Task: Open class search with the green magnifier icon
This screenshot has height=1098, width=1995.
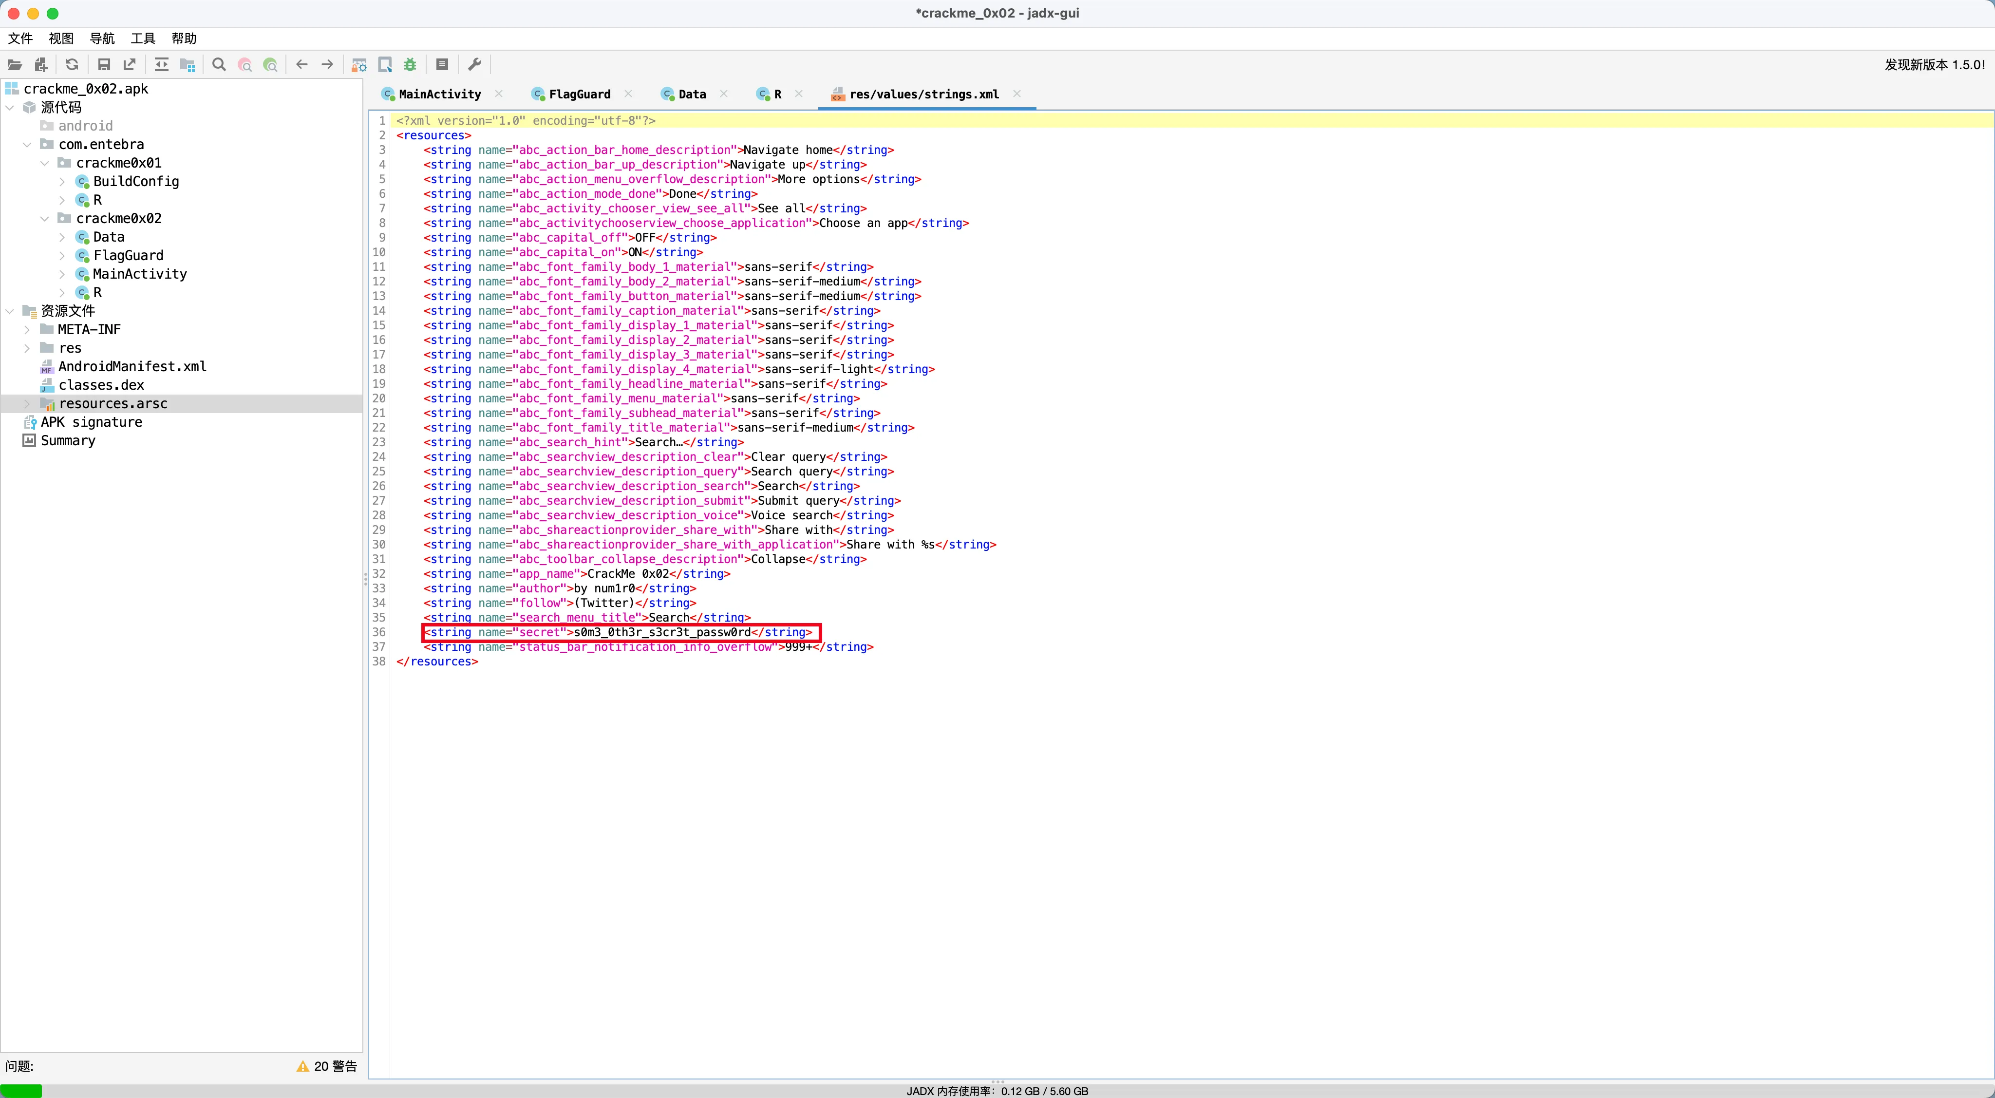Action: (x=271, y=65)
